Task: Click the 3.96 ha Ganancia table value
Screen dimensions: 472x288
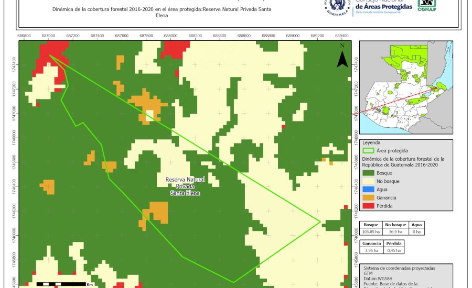Action: coord(371,251)
